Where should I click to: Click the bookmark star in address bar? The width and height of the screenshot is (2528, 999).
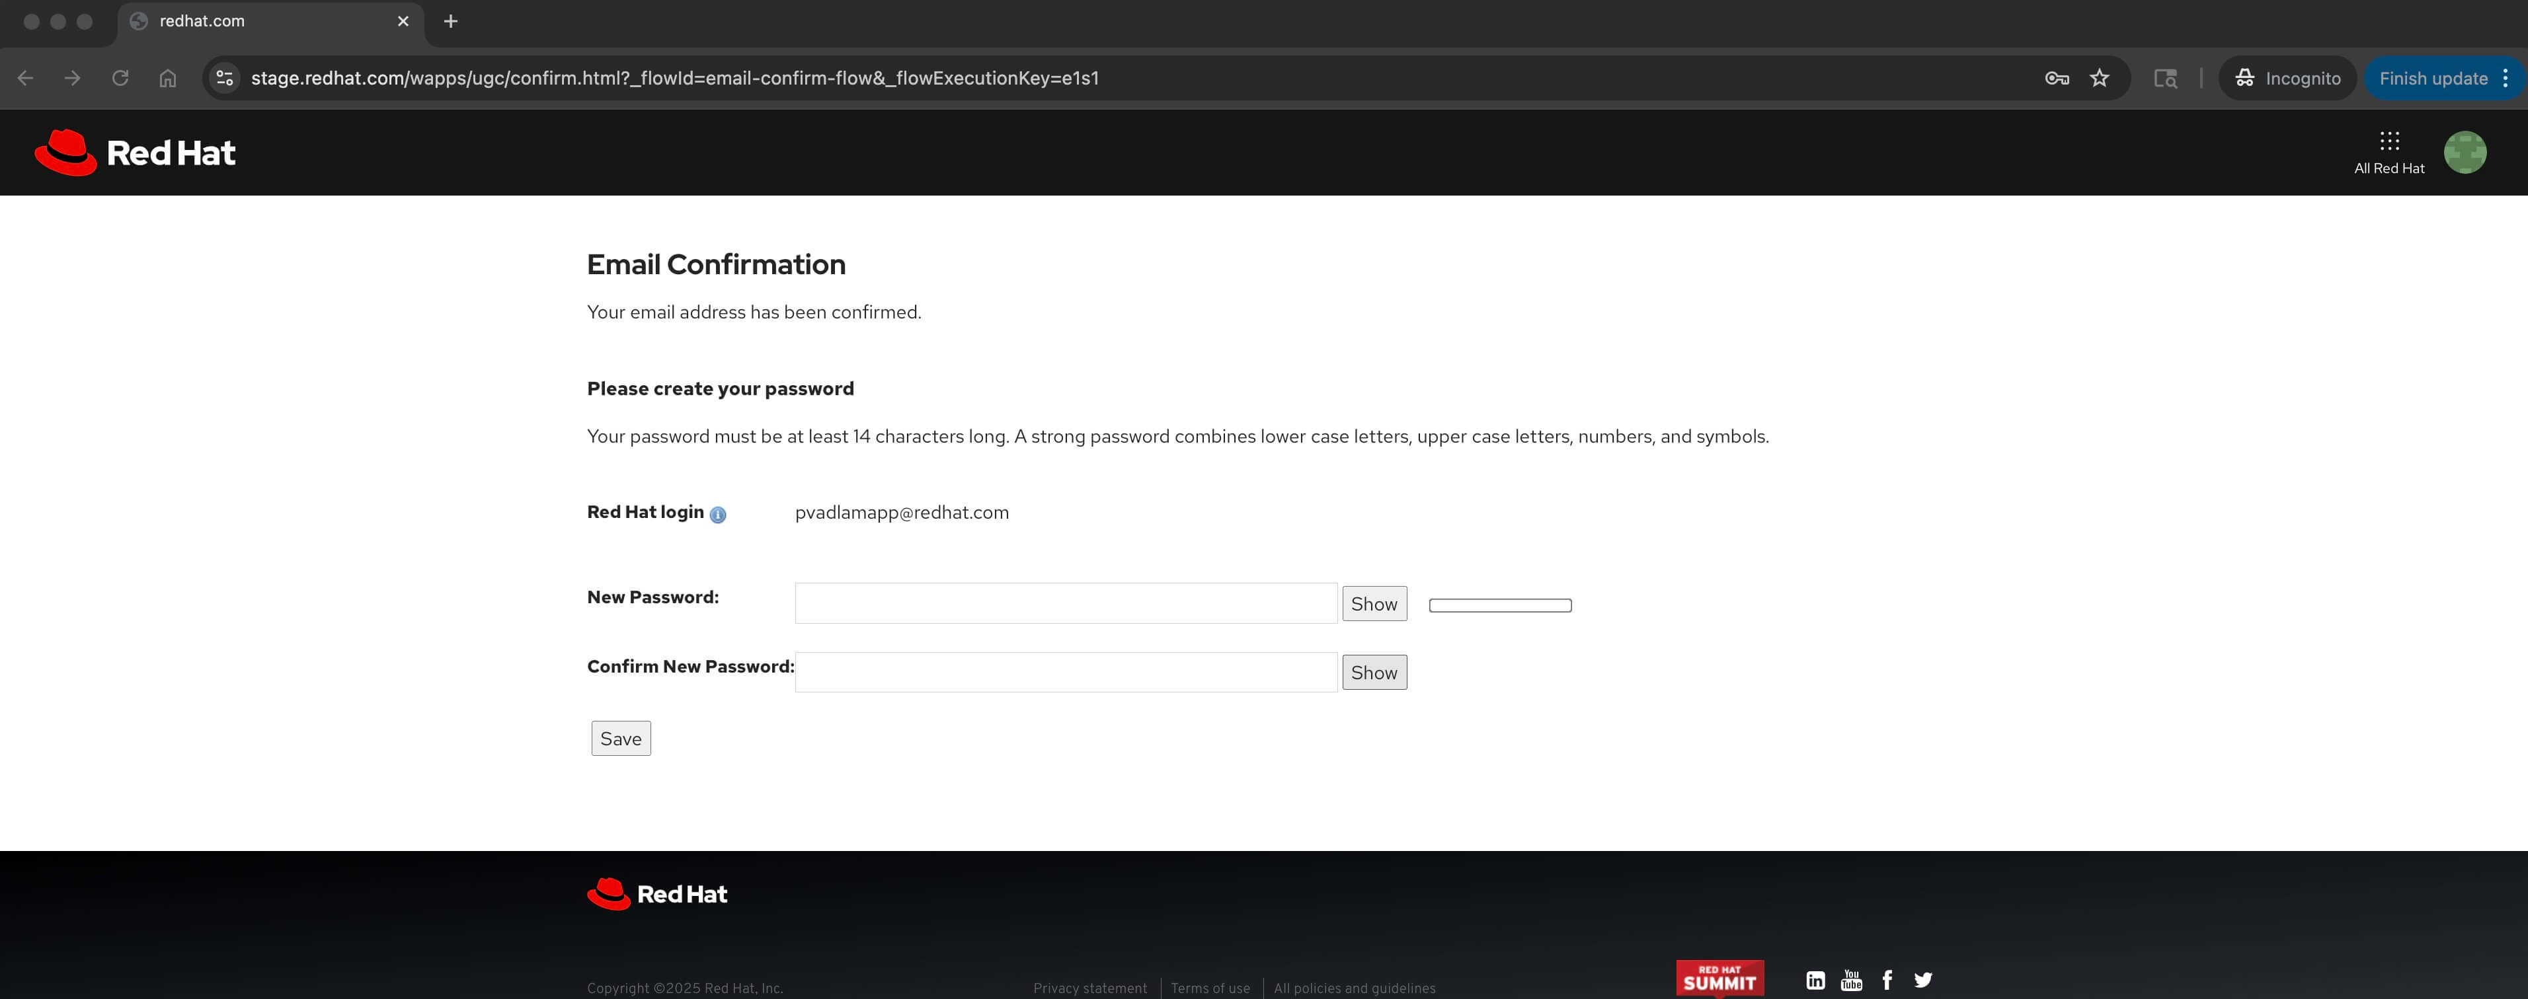[x=2098, y=79]
